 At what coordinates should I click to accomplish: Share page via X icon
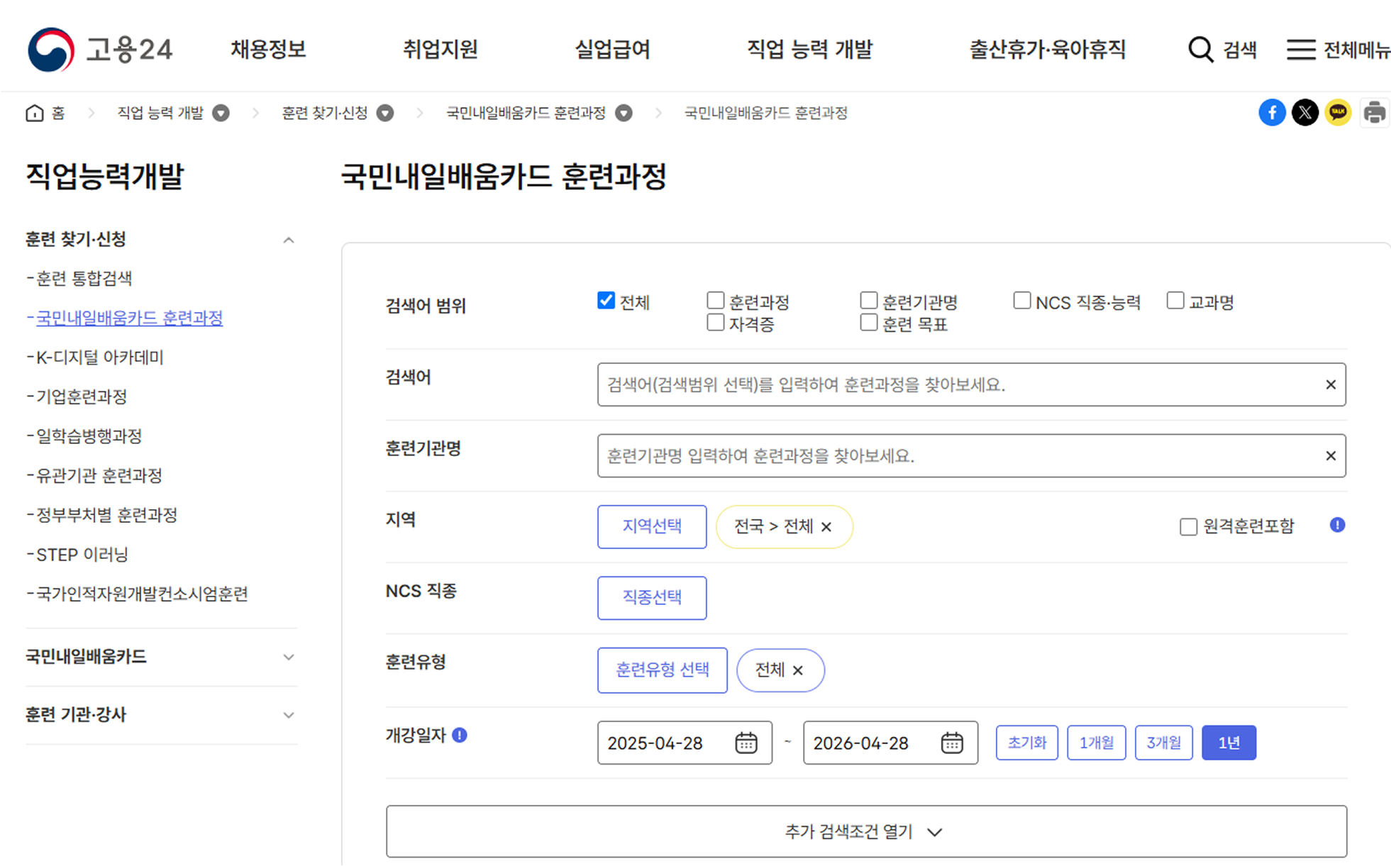coord(1305,113)
